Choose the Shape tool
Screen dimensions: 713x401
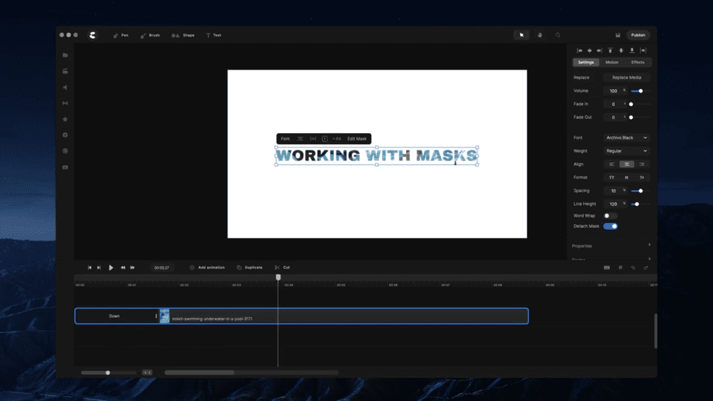[x=184, y=35]
